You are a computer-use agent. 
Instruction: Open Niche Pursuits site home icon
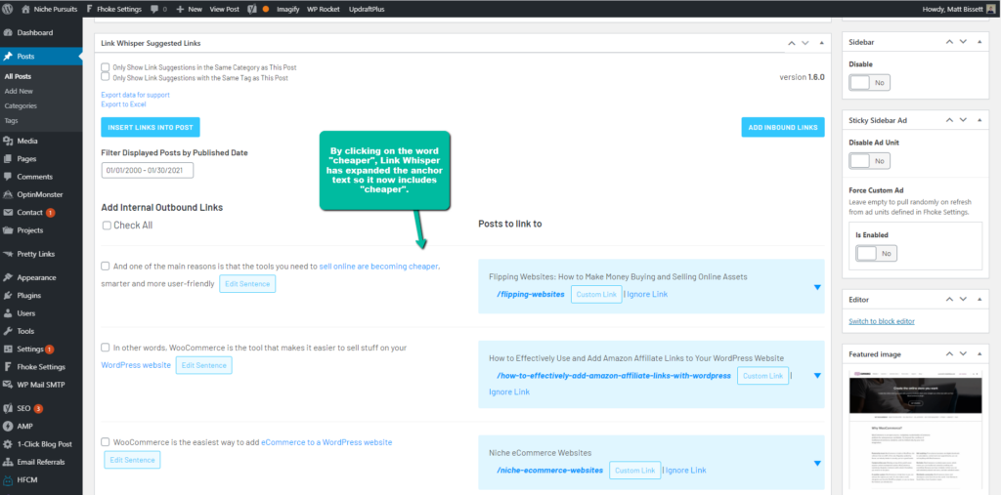pos(25,9)
